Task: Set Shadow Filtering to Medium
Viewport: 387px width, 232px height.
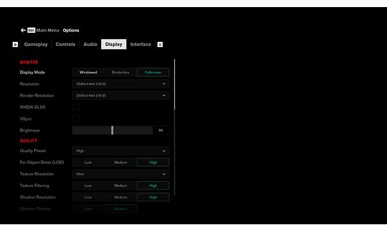Action: [121, 209]
